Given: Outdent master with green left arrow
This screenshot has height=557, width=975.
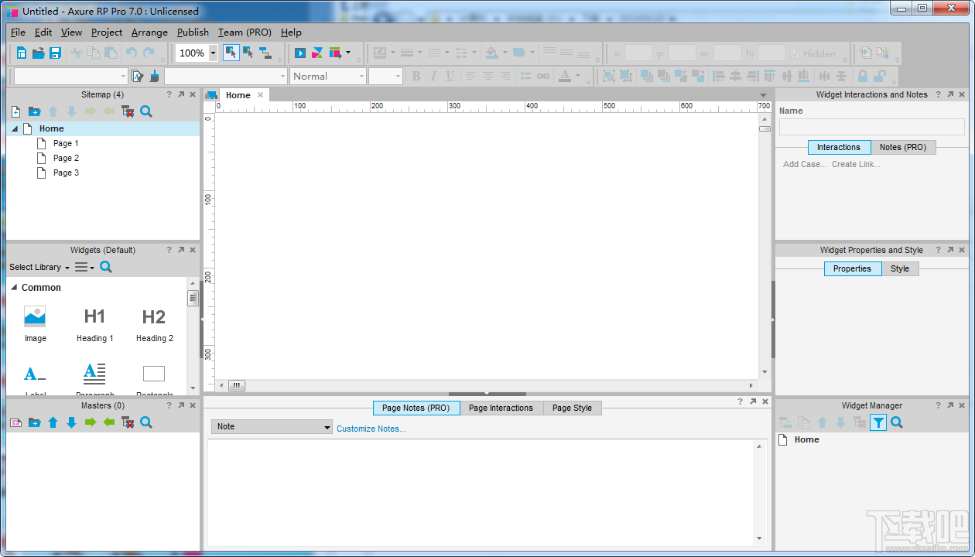Looking at the screenshot, I should click(x=109, y=422).
